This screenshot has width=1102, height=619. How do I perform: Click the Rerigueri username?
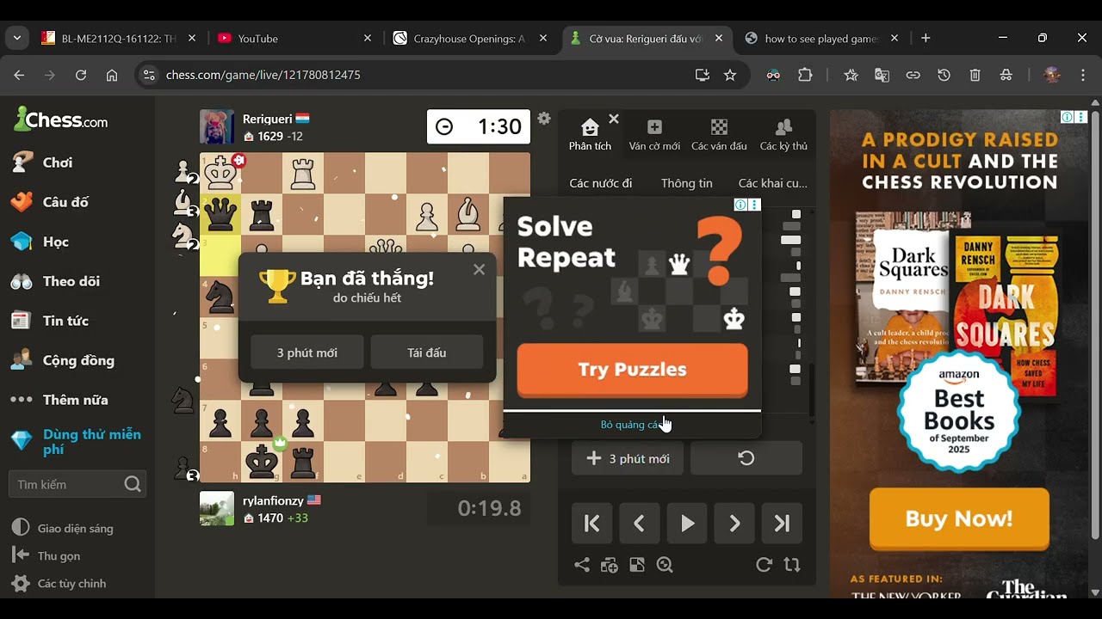click(267, 120)
